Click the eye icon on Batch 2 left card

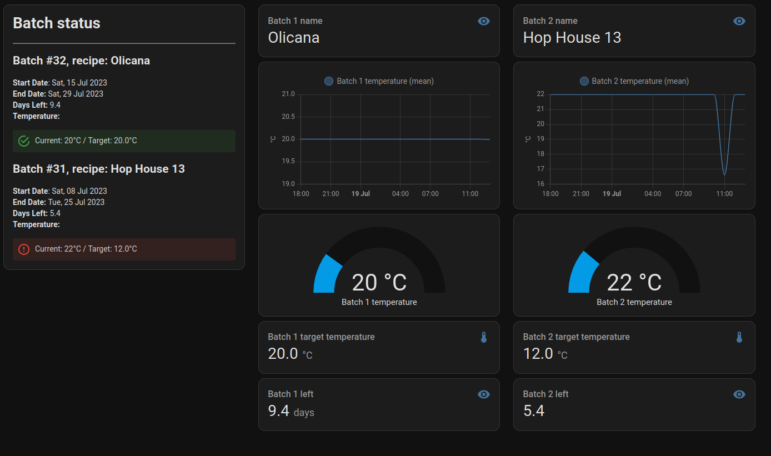click(x=739, y=394)
